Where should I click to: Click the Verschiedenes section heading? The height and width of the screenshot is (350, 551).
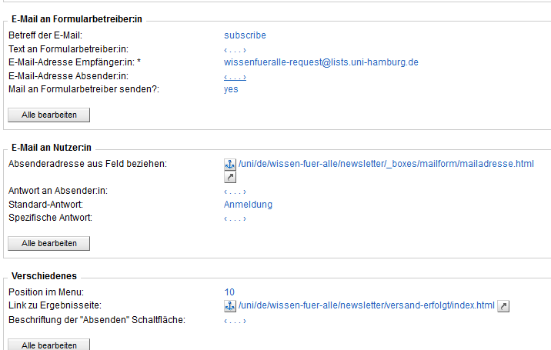(44, 276)
